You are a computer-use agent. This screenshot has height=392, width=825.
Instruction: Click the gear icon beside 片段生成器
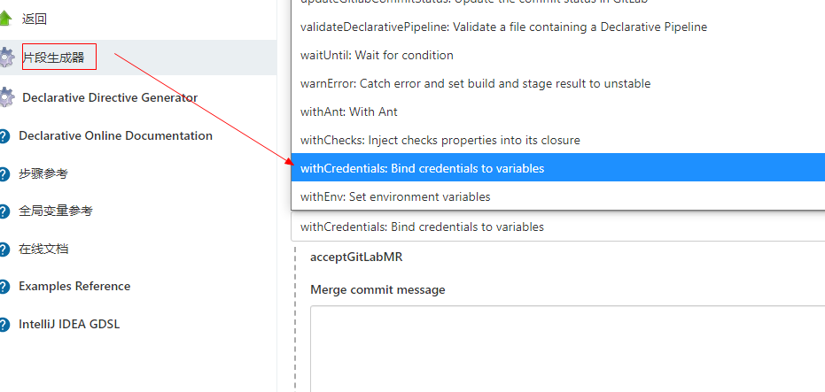(x=6, y=58)
